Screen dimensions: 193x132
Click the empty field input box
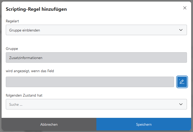pyautogui.click(x=90, y=82)
